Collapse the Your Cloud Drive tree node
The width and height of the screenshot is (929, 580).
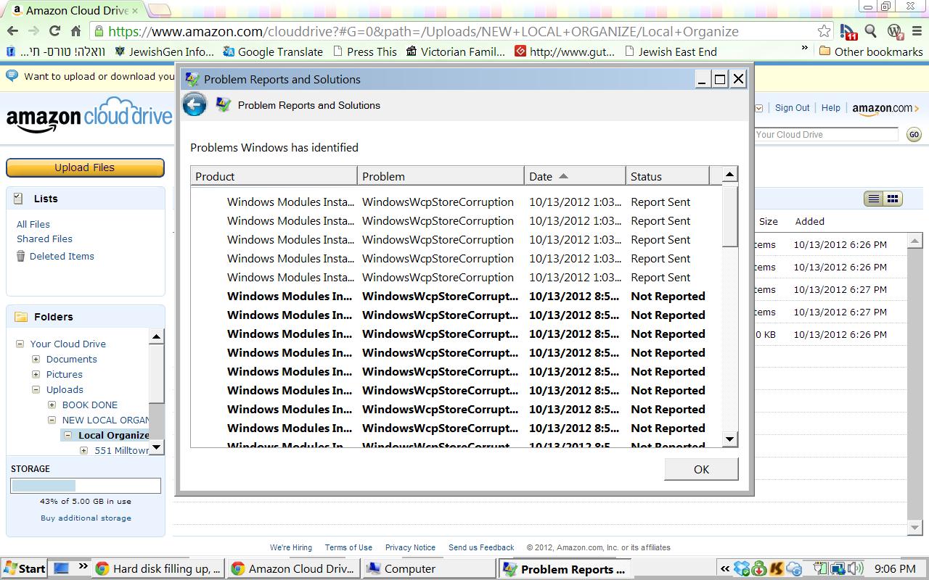click(20, 344)
